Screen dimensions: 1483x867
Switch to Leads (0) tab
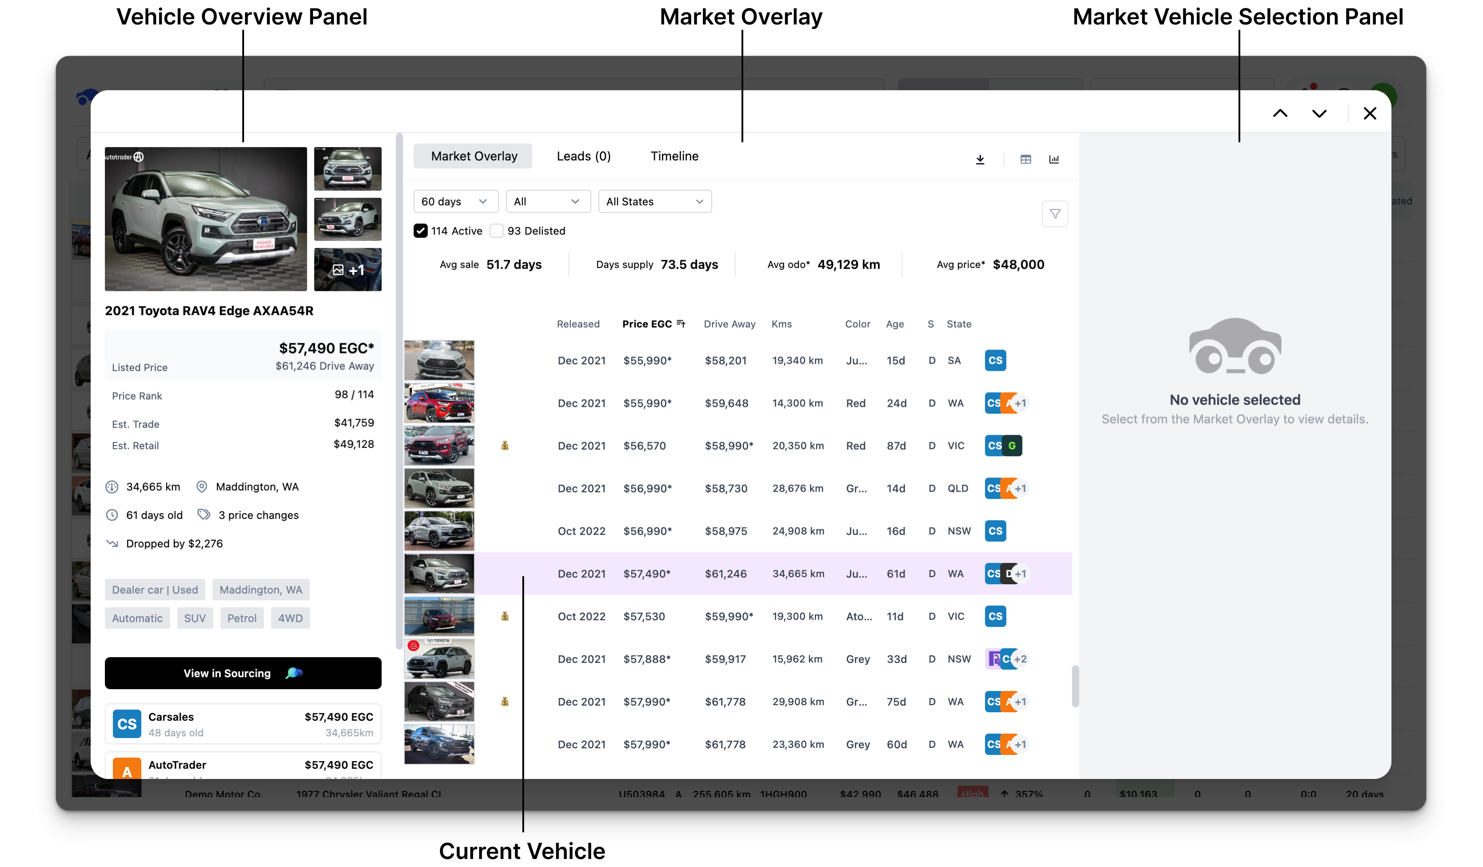click(583, 156)
